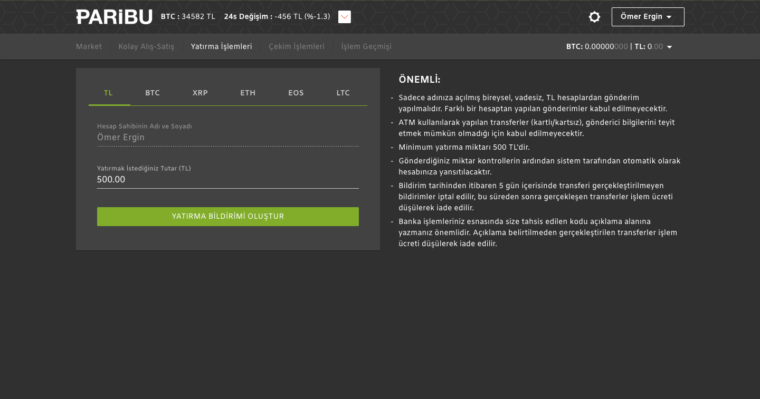This screenshot has width=760, height=399.
Task: Focus the deposit amount field showing 500.00
Action: pos(227,180)
